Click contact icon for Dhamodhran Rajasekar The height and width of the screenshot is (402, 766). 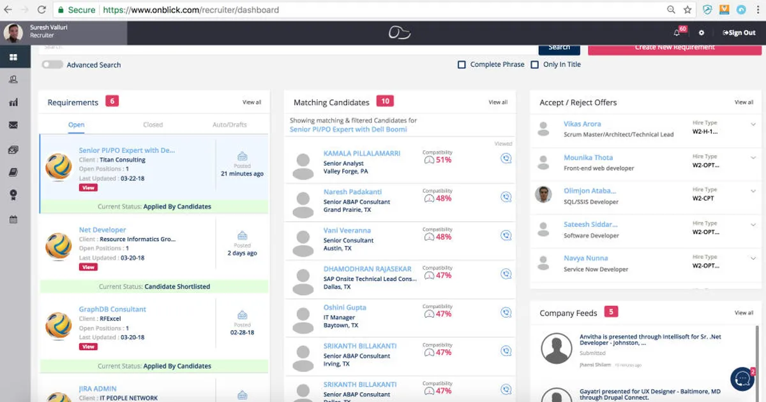tap(506, 274)
